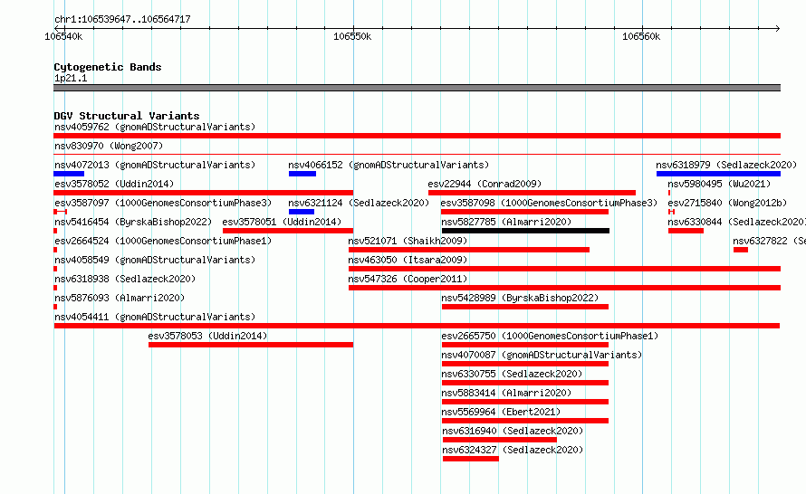Screen dimensions: 806x494
Task: Select the red esv22944 variant bar
Action: pos(532,193)
